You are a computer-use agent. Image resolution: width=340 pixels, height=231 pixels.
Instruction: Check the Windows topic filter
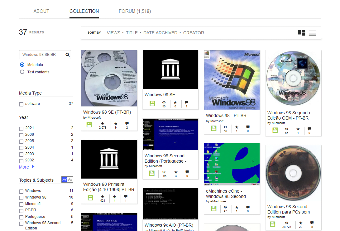(21, 191)
